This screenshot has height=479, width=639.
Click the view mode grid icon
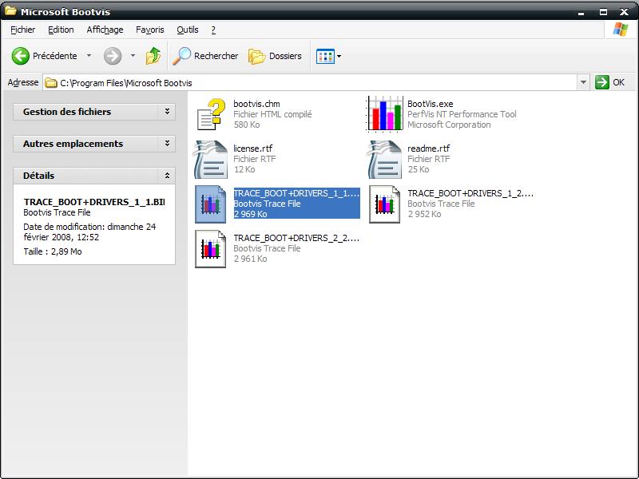click(x=325, y=56)
